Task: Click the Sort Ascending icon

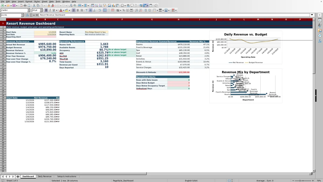Action: [x=96, y=5]
